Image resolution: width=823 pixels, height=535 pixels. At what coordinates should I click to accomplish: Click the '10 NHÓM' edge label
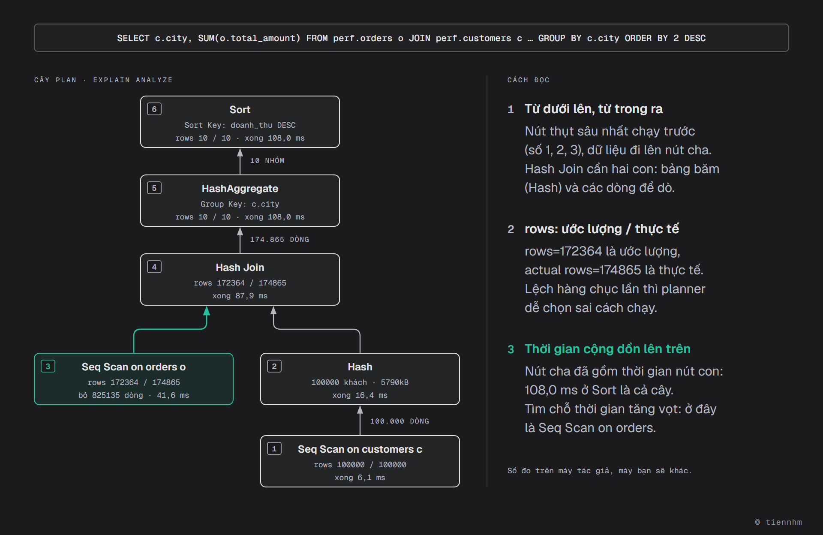pyautogui.click(x=267, y=160)
